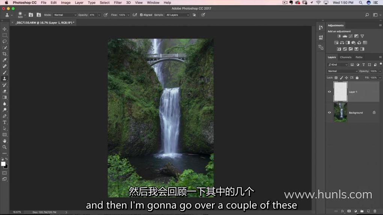This screenshot has width=383, height=215.
Task: Add a Hue/Saturation adjustment
Action: tap(336, 43)
